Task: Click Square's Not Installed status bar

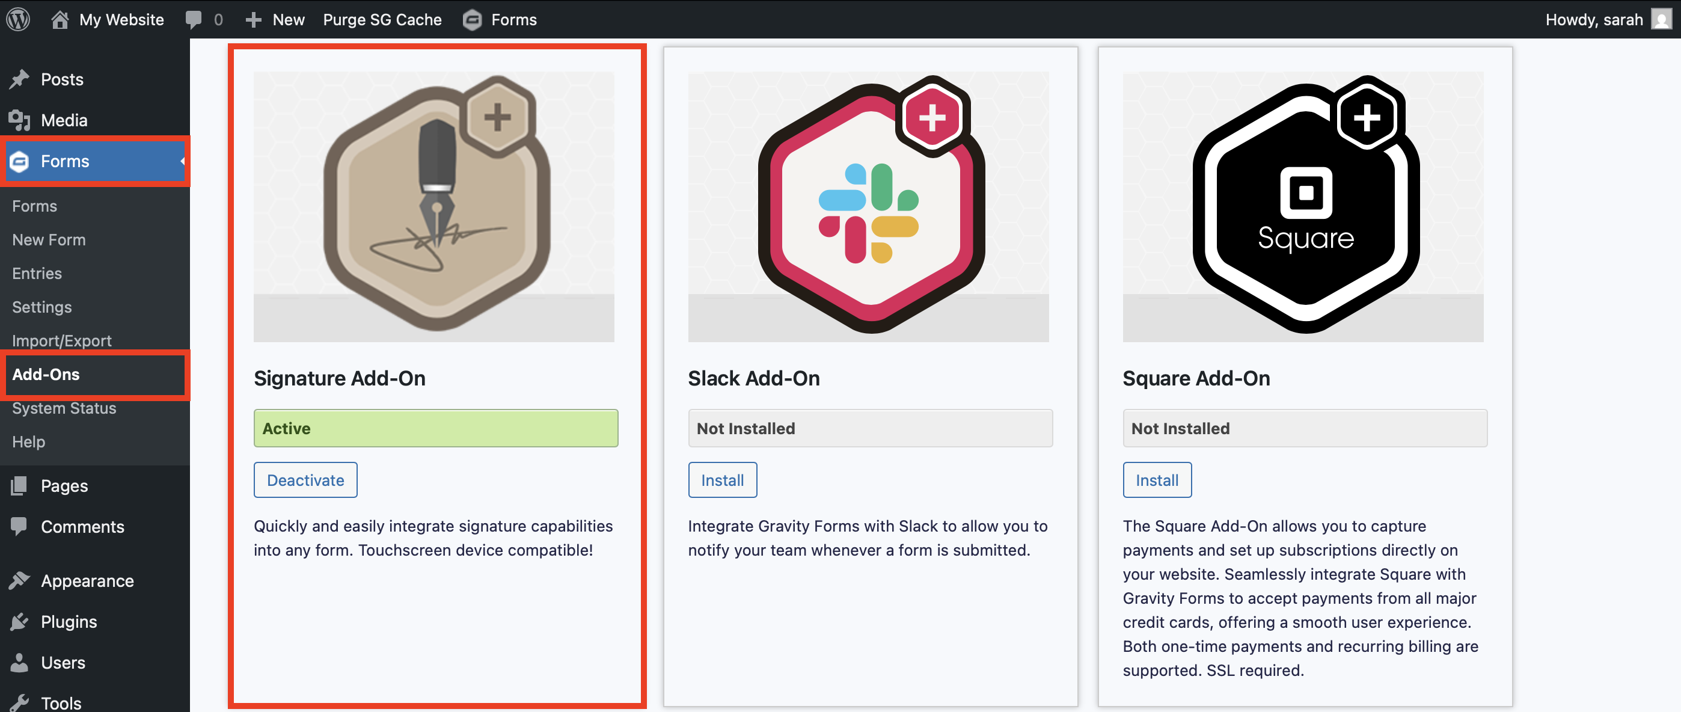Action: [x=1305, y=428]
